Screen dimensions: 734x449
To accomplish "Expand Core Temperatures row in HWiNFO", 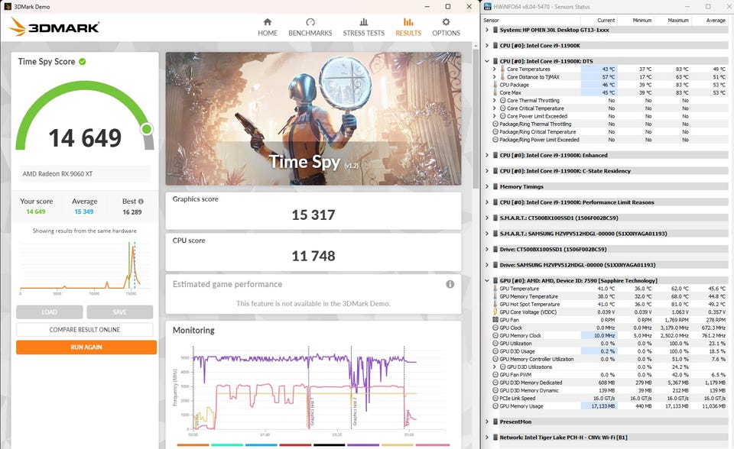I will point(495,69).
